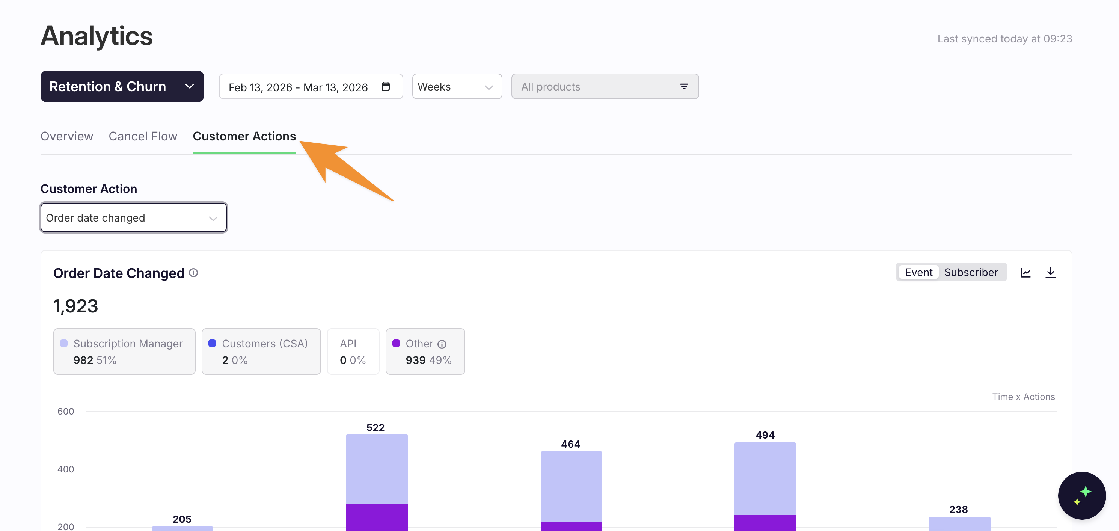Switch to the Overview tab
1119x531 pixels.
[66, 136]
